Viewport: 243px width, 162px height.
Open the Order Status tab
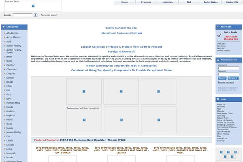click(x=211, y=2)
